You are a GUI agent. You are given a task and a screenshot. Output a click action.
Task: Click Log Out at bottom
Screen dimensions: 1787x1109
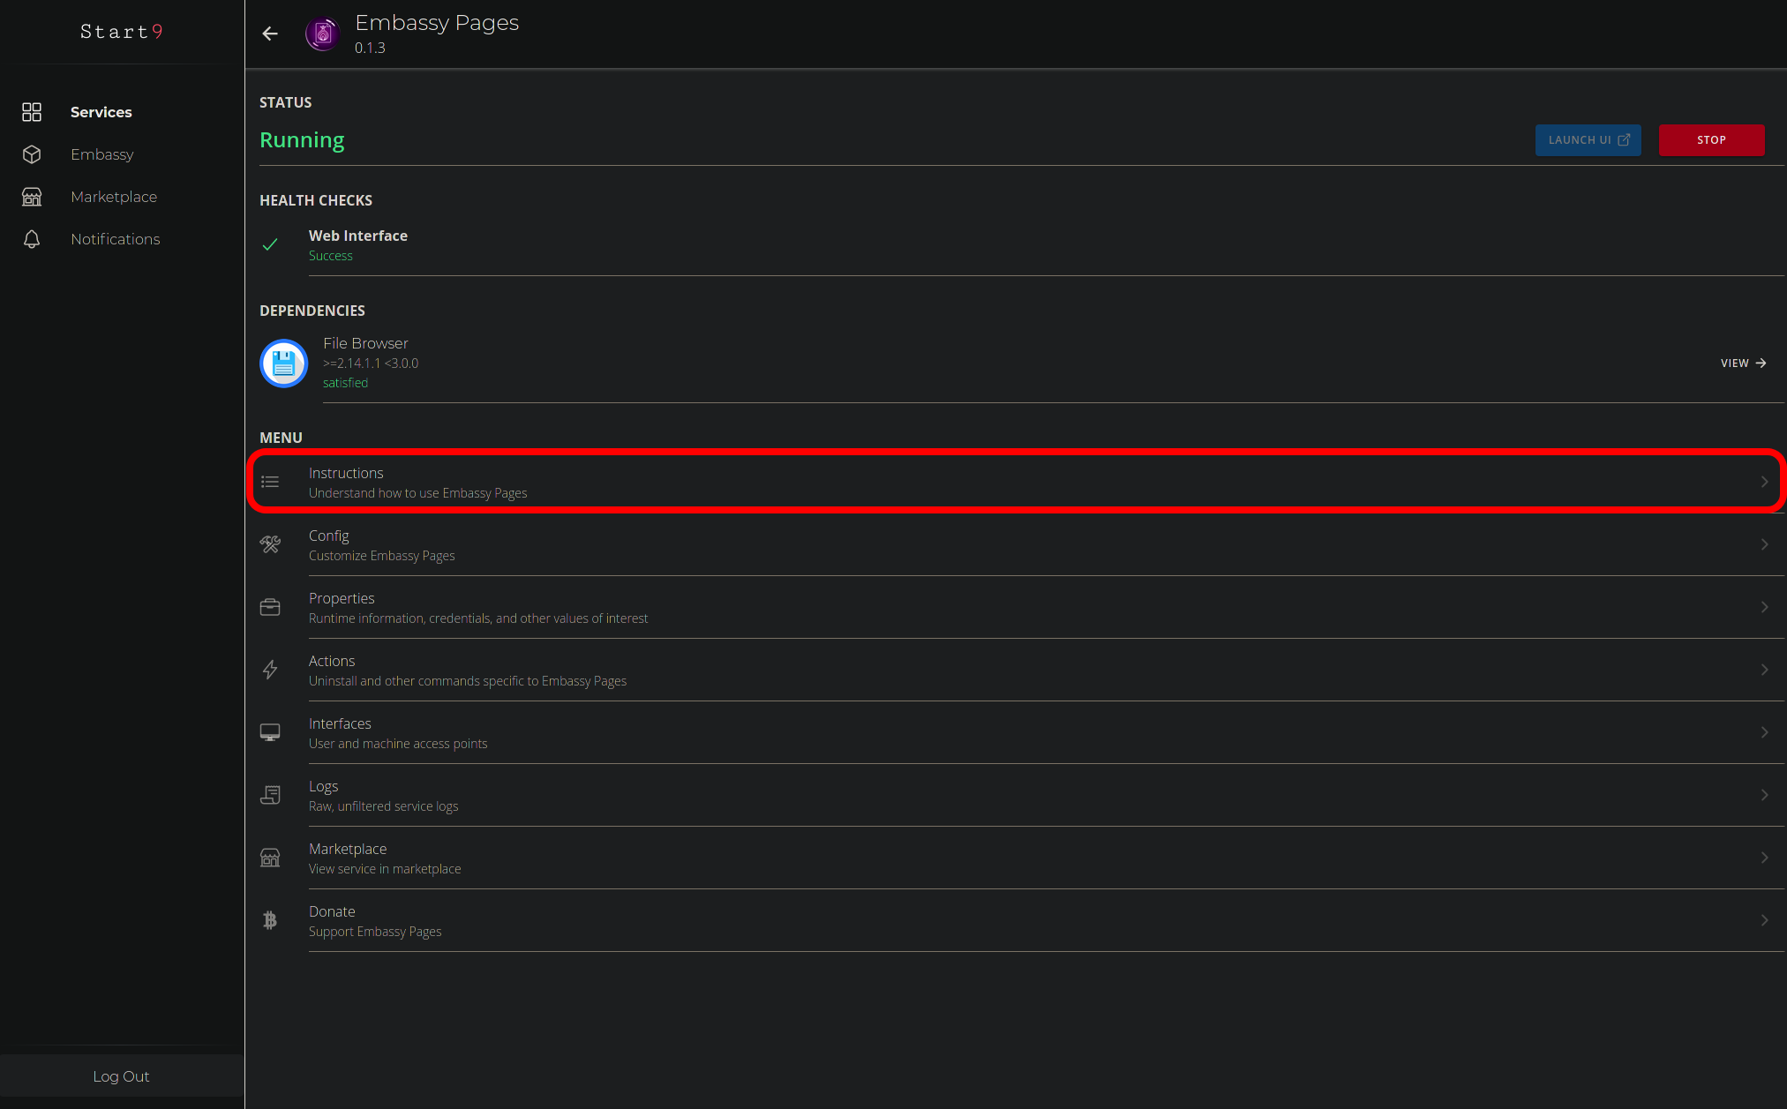(121, 1076)
